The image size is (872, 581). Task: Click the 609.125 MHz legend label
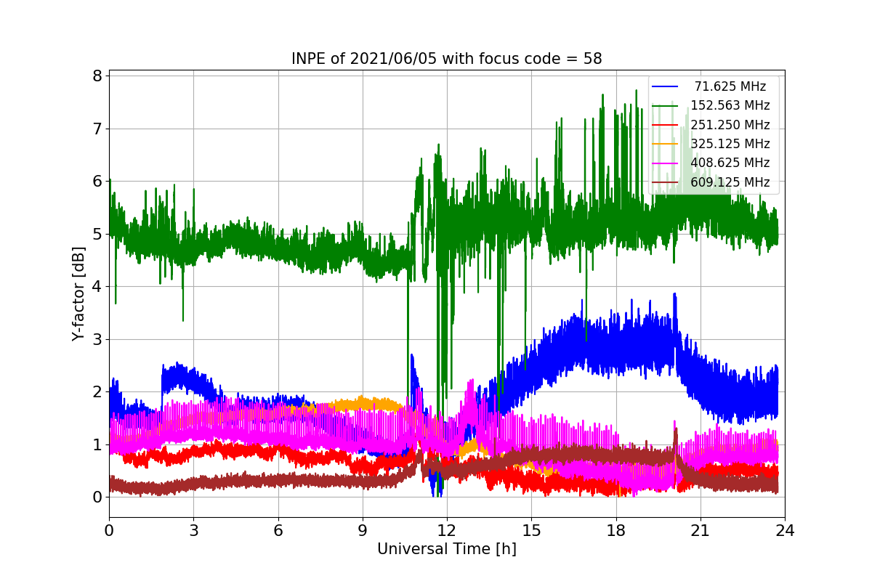click(730, 182)
